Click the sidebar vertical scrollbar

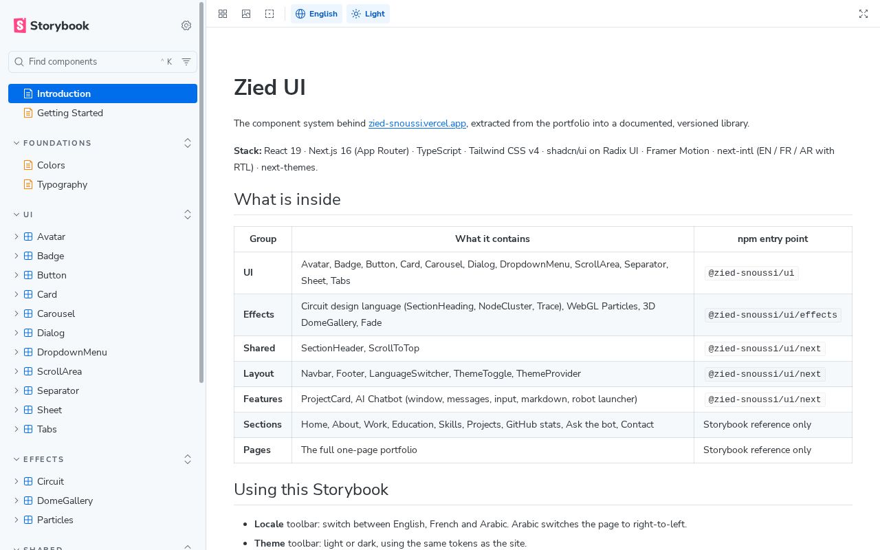pos(201,192)
